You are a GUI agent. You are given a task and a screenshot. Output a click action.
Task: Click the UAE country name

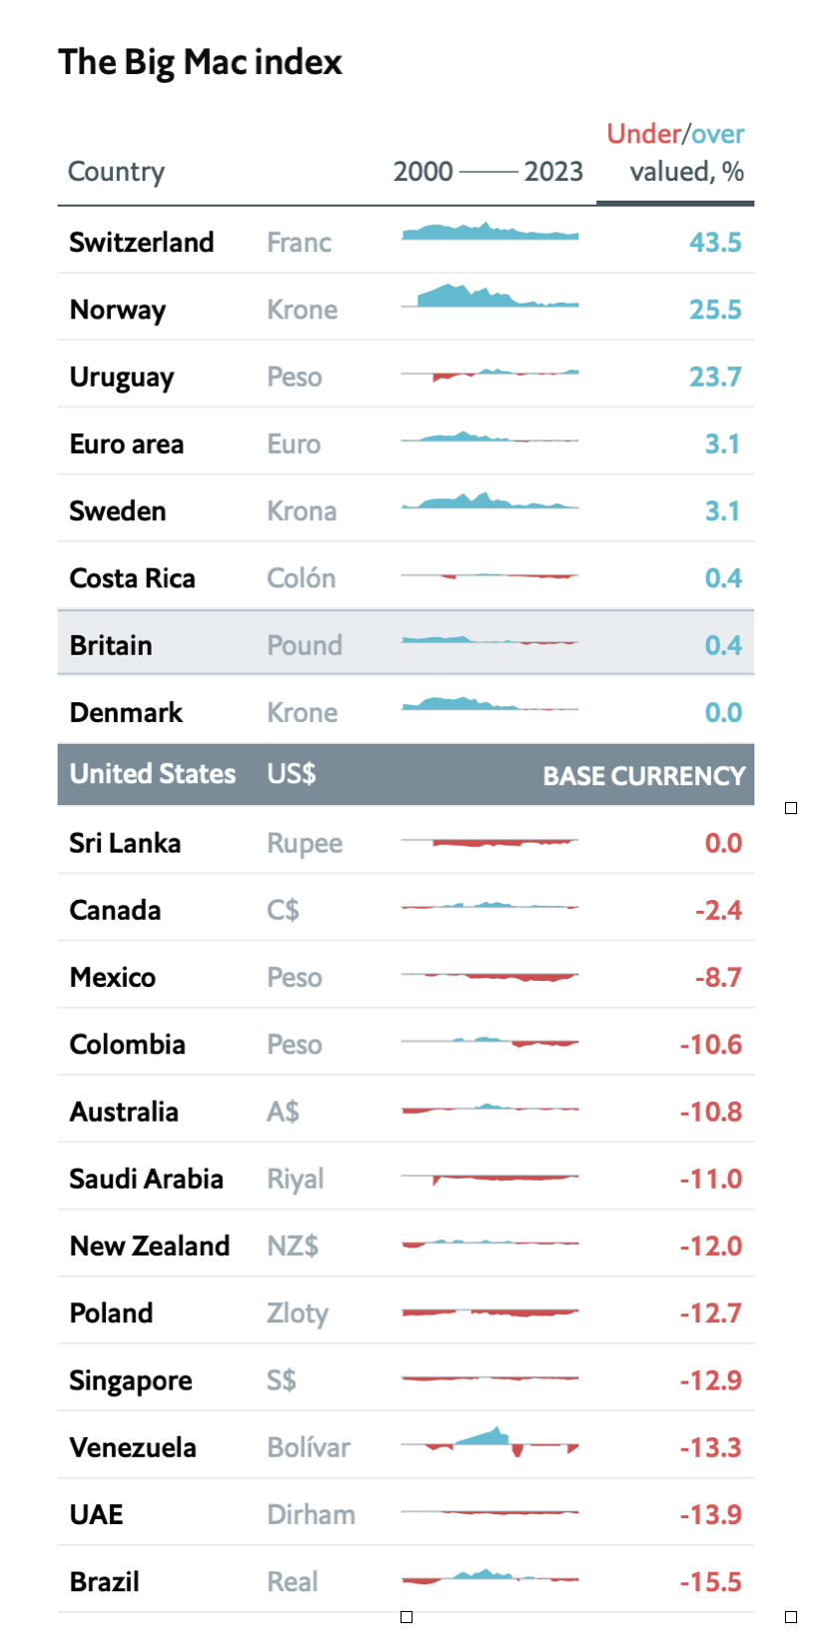(x=97, y=1514)
